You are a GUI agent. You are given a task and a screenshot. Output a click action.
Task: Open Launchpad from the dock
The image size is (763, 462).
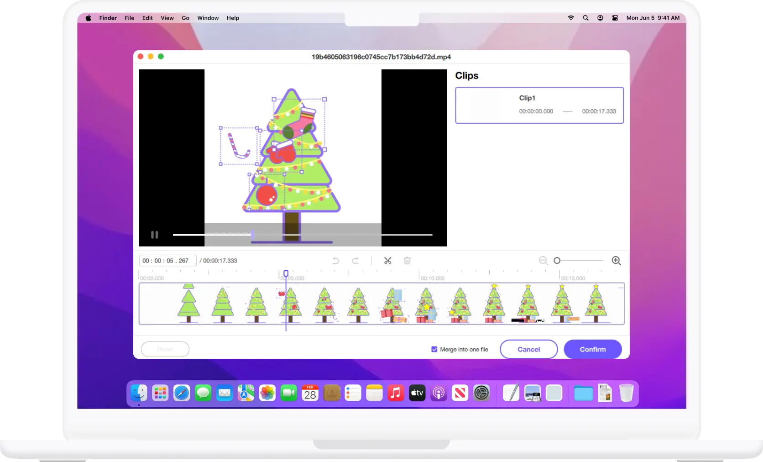point(160,393)
